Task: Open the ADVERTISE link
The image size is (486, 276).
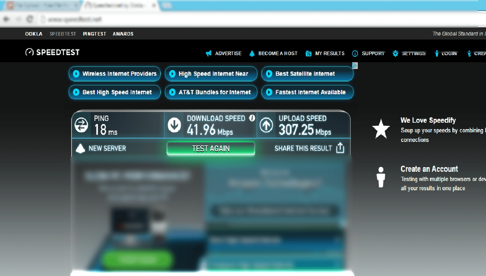Action: pos(228,53)
